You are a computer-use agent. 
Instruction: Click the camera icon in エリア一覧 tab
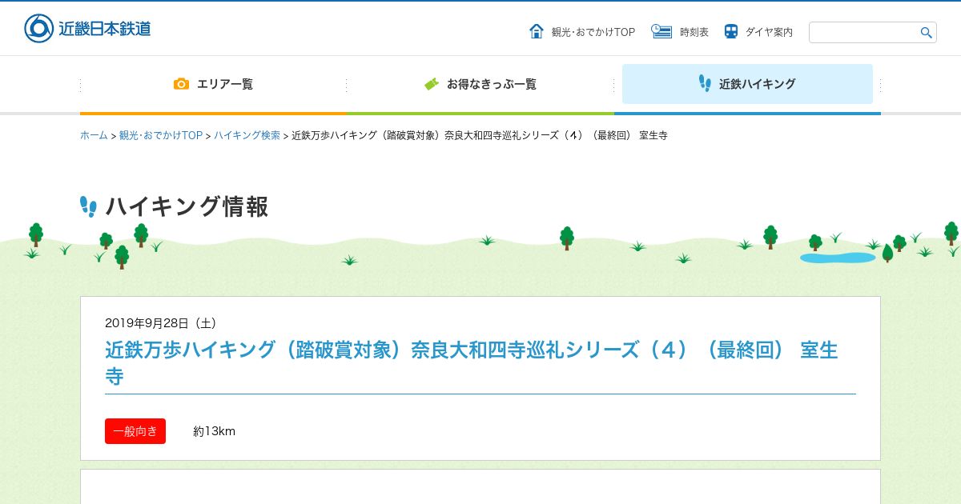click(x=182, y=83)
